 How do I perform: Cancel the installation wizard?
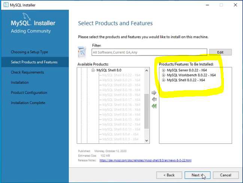pos(226,175)
